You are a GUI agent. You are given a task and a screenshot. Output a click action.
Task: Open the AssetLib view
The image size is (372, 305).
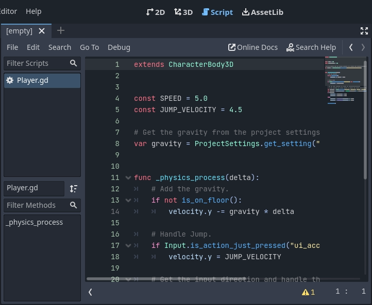(262, 12)
